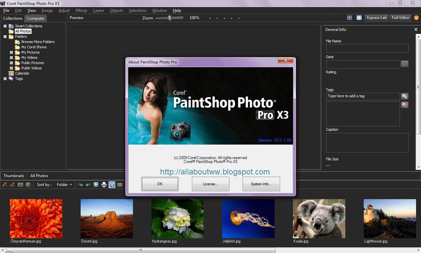Screen dimensions: 421x253
Task: Click the second organizer layout icon
Action: [359, 18]
